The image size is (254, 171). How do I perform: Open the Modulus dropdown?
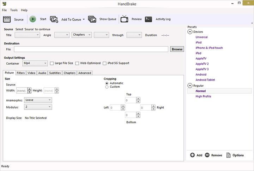coord(38,107)
